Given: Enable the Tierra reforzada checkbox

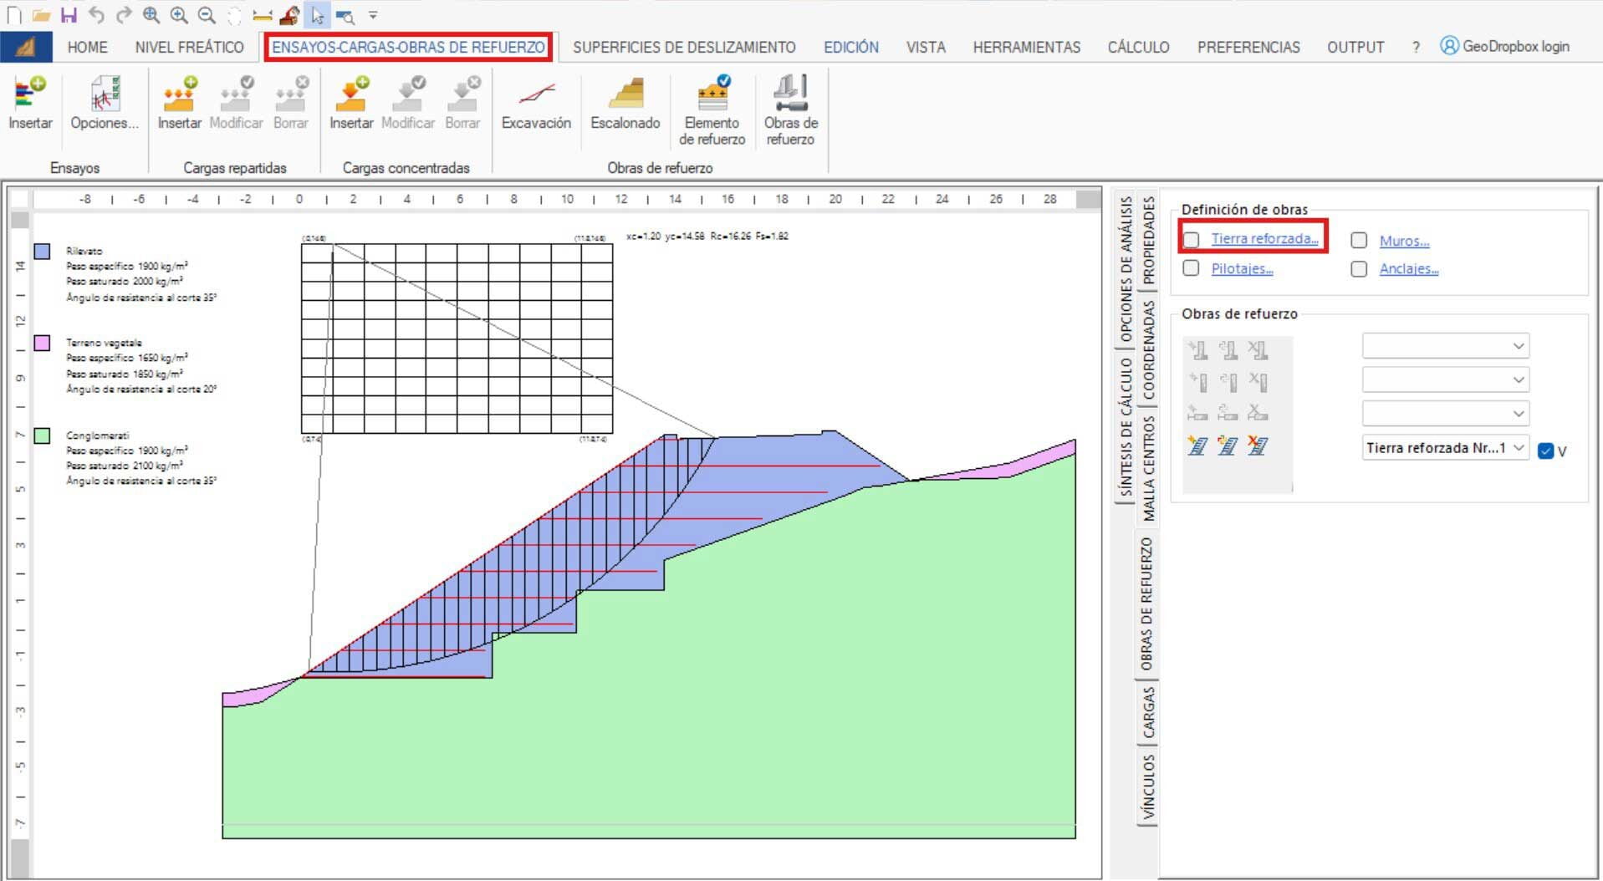Looking at the screenshot, I should point(1192,240).
